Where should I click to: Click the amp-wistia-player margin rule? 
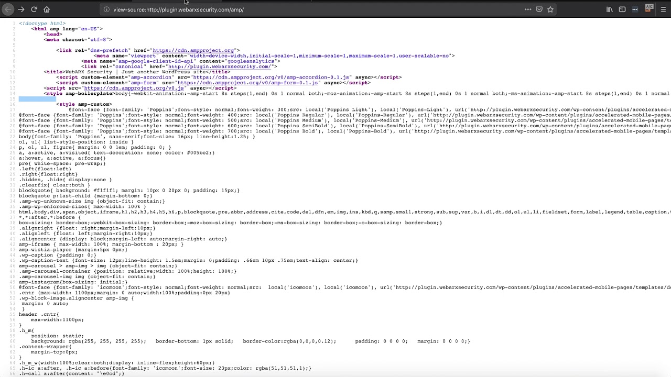coord(73,250)
